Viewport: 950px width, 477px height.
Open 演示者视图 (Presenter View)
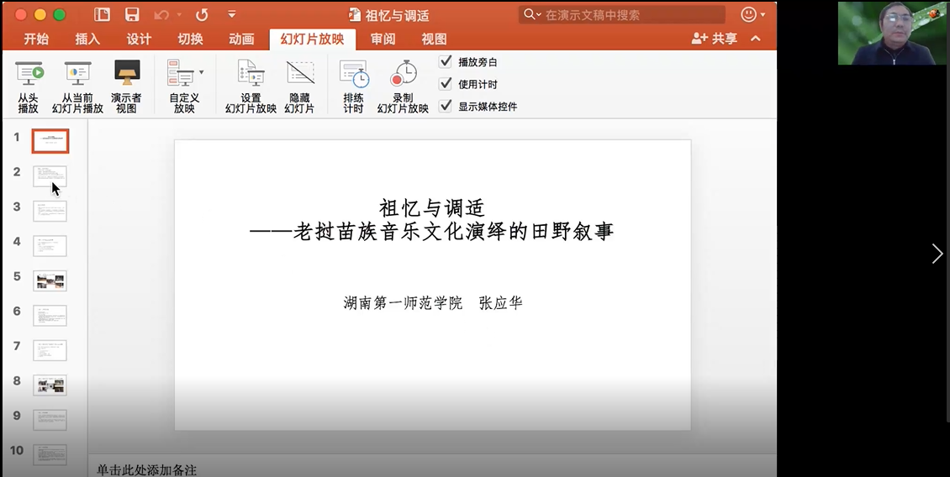(127, 75)
